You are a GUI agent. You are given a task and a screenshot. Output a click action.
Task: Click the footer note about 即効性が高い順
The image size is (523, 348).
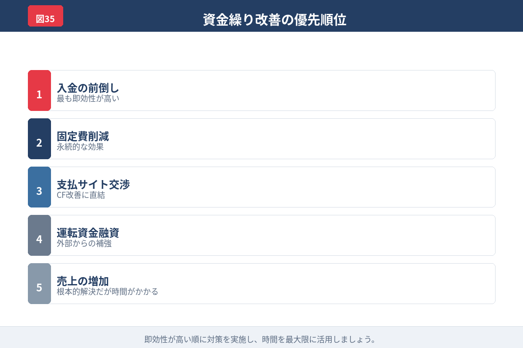tap(260, 339)
